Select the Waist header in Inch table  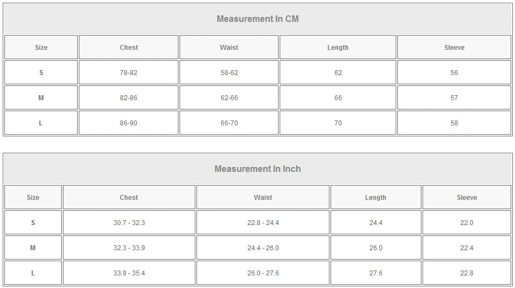pos(263,198)
